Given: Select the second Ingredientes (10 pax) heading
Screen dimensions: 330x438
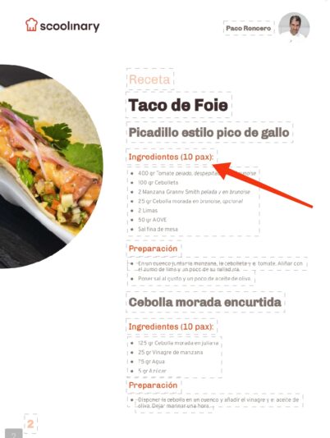Looking at the screenshot, I should click(171, 326).
